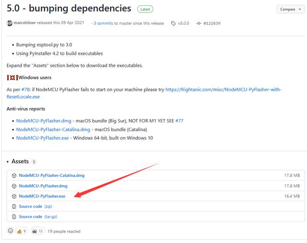Viewport: 307px width, 243px height.
Task: Toggle the thumbs up reaction with 9
Action: coord(22,231)
